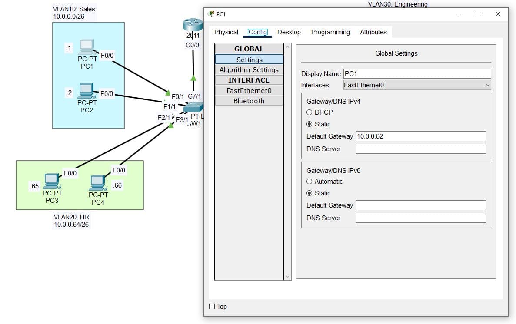
Task: Click the PC2 computer in Sales VLAN
Action: [x=86, y=91]
